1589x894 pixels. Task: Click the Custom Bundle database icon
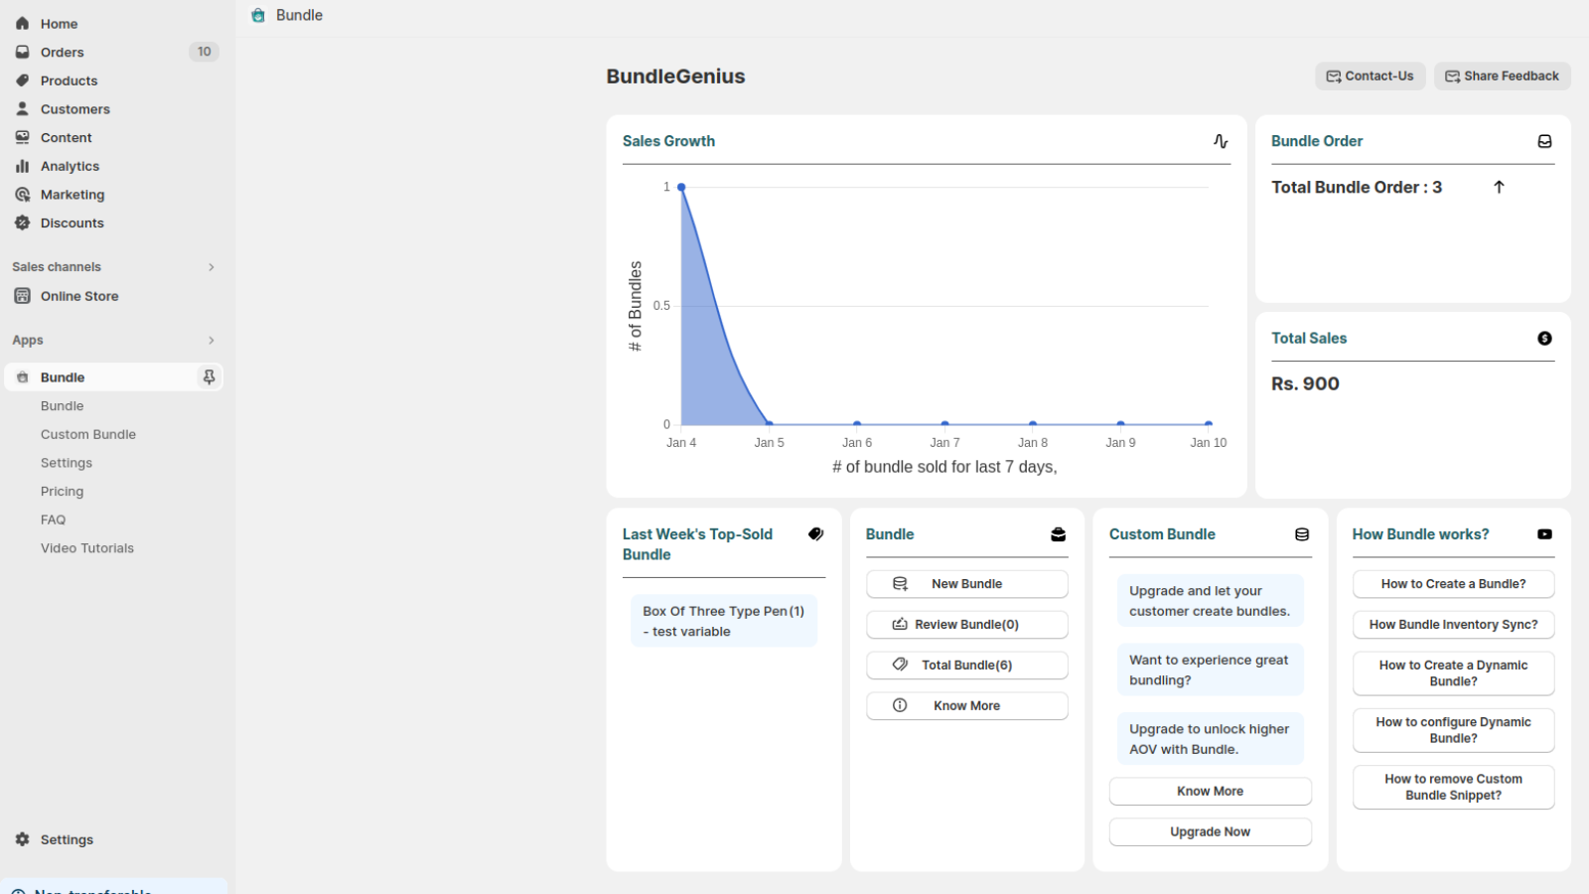click(1302, 534)
